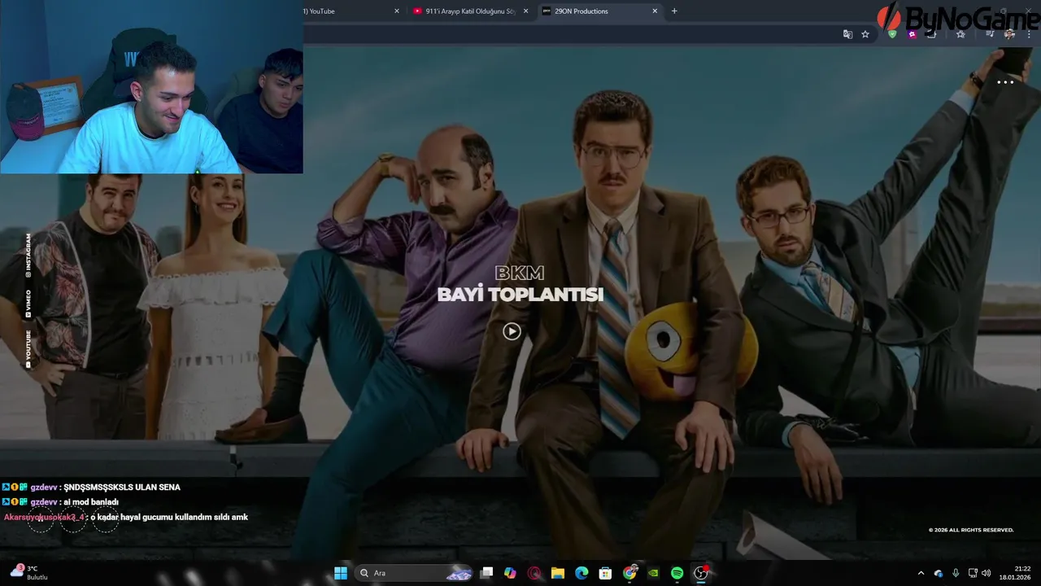Switch to Chrome in the taskbar

tap(629, 573)
